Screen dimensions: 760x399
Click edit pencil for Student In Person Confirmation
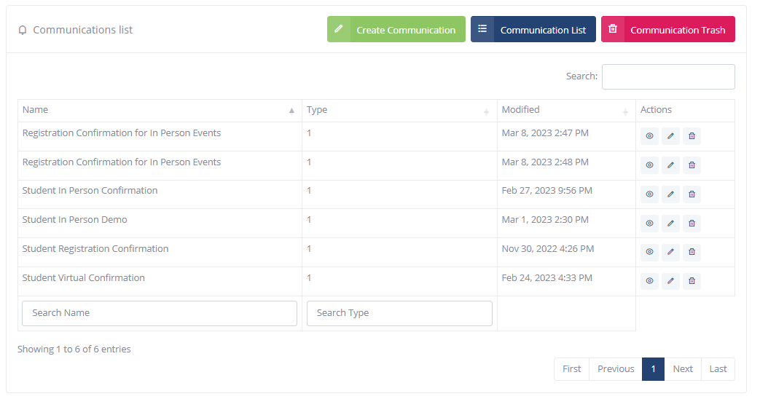tap(670, 194)
